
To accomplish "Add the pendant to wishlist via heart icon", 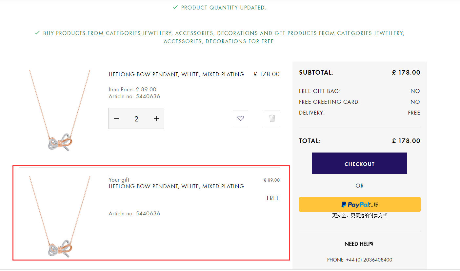I will 241,118.
